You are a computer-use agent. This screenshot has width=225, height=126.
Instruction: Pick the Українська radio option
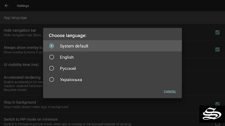52,79
